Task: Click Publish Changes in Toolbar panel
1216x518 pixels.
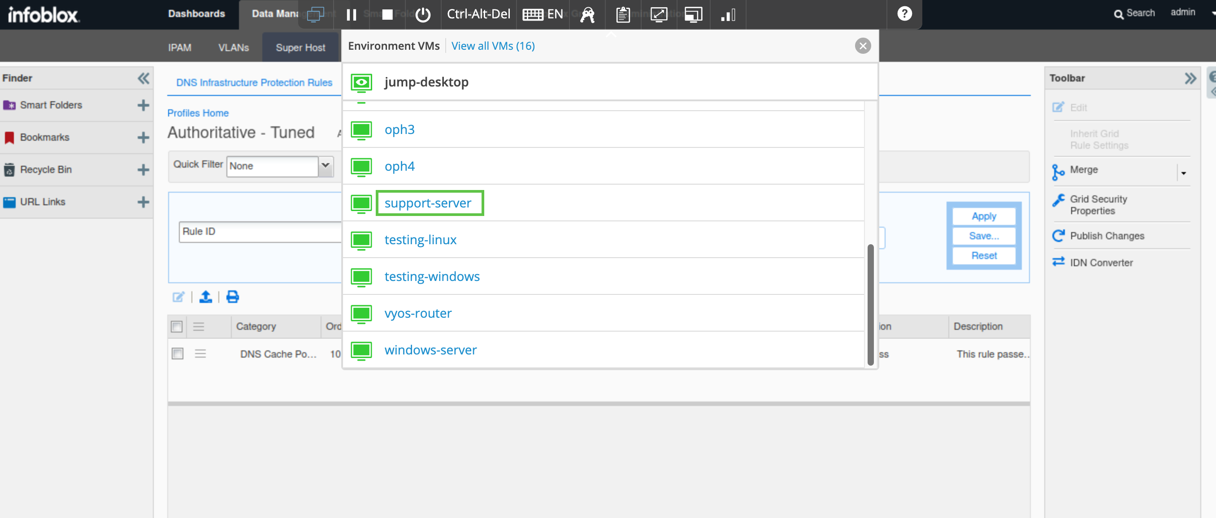Action: [1107, 235]
